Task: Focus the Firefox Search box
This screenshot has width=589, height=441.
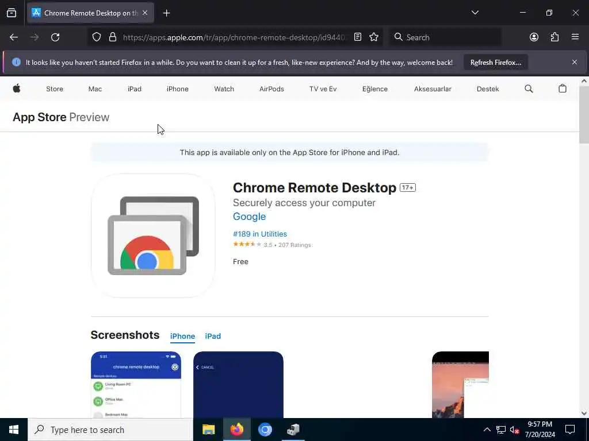Action: click(446, 37)
